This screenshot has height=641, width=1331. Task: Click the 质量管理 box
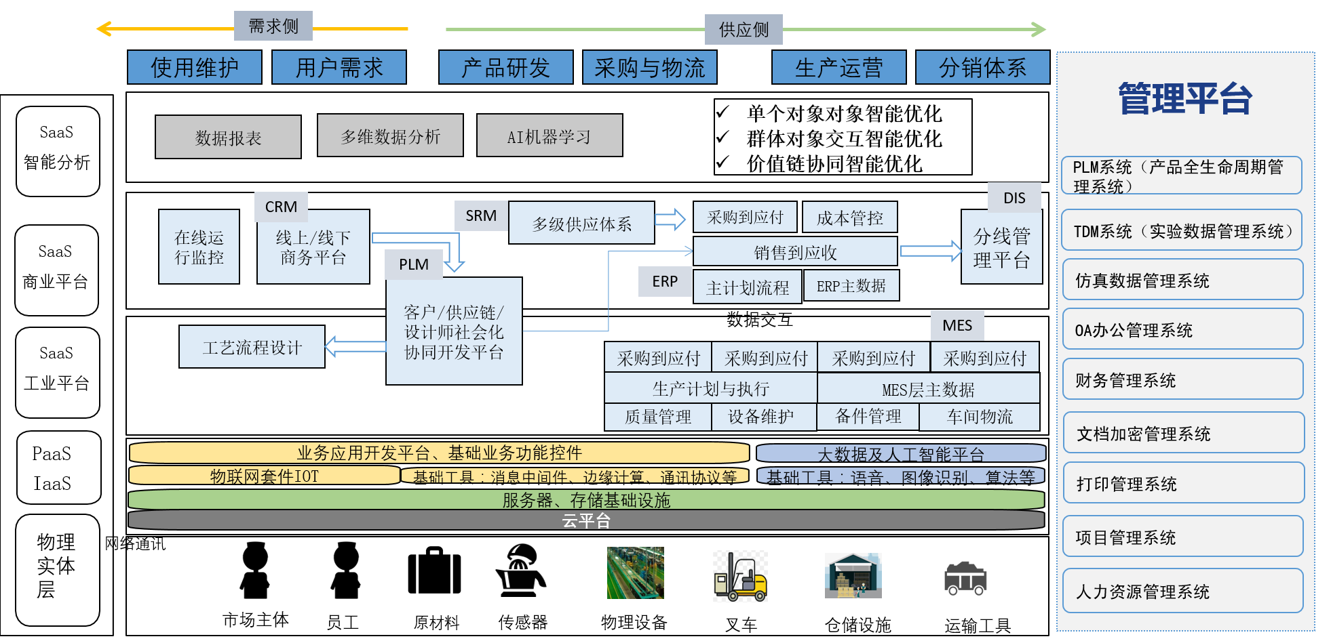[658, 417]
